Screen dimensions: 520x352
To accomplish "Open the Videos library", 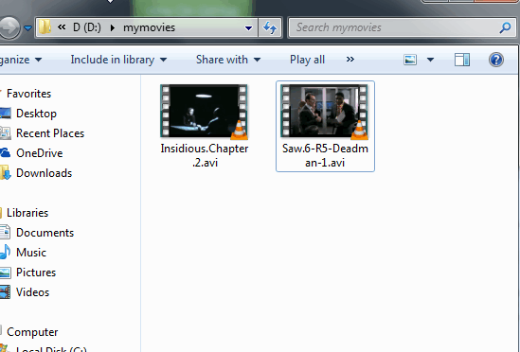I will [32, 292].
